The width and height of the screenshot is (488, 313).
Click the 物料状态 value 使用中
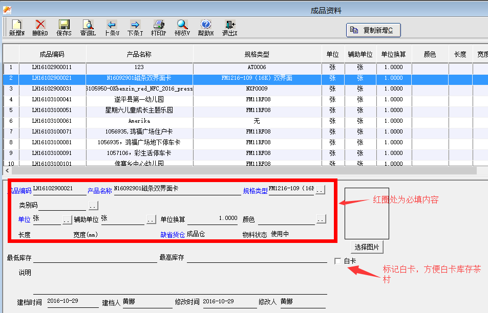point(280,234)
